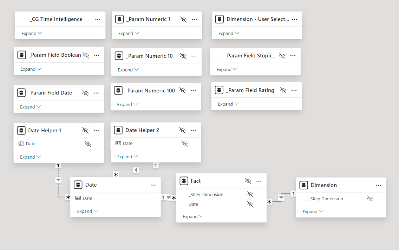Expand the _Param Field Date table
The height and width of the screenshot is (250, 399).
pos(30,107)
